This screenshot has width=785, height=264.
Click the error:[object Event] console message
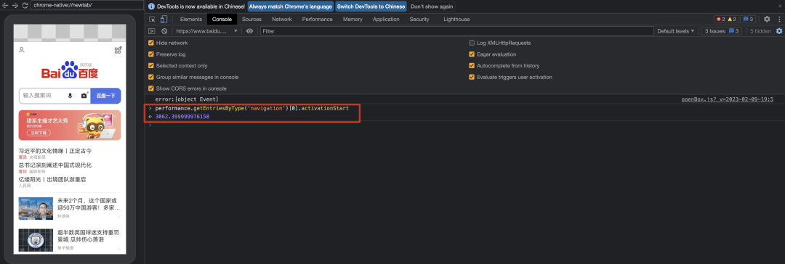pyautogui.click(x=187, y=99)
